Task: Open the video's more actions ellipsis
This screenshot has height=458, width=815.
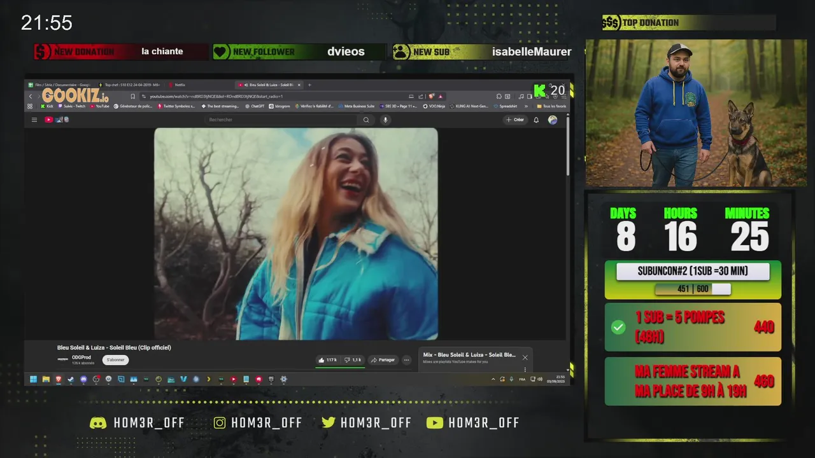Action: pos(406,360)
